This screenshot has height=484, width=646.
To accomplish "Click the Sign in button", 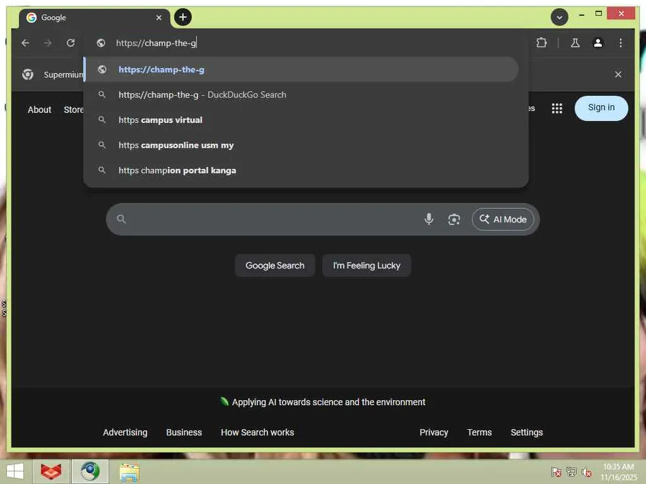I will pyautogui.click(x=601, y=108).
